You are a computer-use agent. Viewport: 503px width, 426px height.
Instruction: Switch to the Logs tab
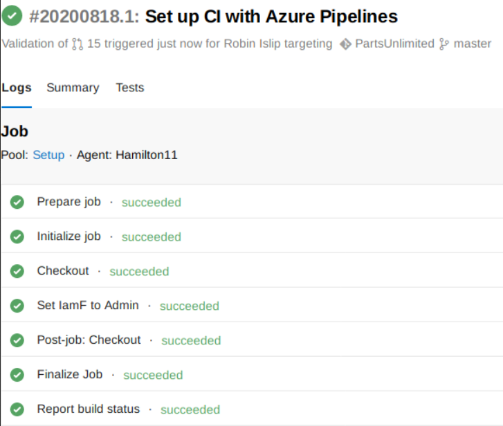tap(17, 88)
